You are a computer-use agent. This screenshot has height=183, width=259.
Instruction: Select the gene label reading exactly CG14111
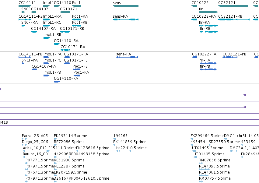[27, 3]
